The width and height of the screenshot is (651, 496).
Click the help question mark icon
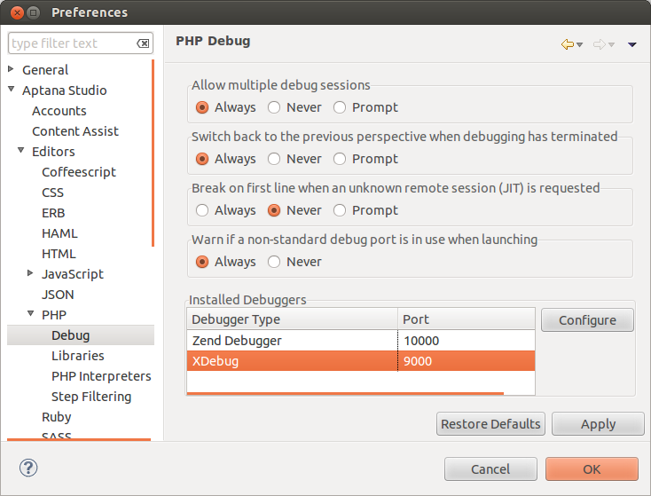(27, 468)
